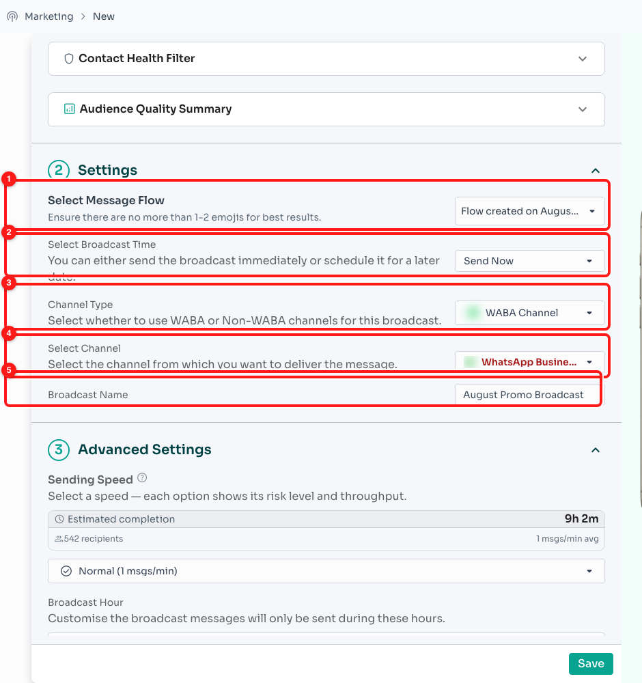Click the check circle icon beside Normal speed

point(66,571)
